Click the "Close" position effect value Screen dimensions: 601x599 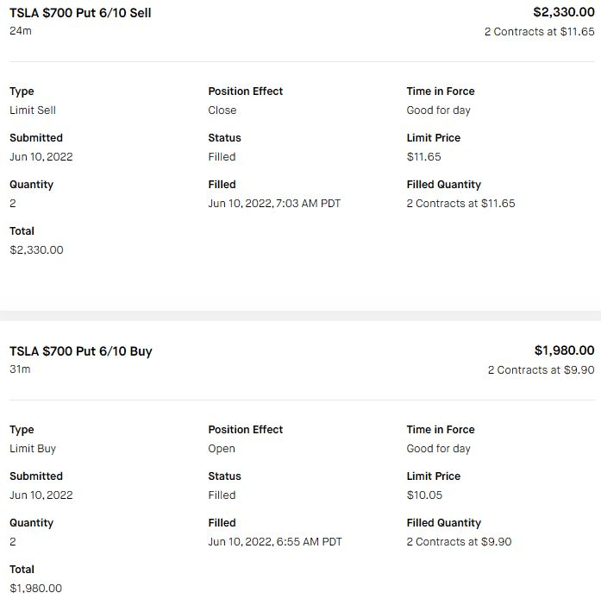click(222, 110)
